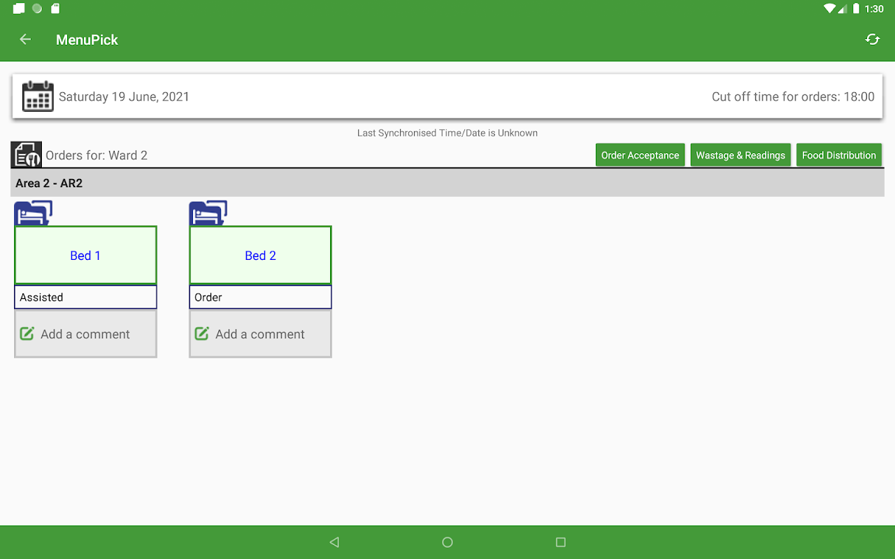The height and width of the screenshot is (559, 895).
Task: Tap the edit pencil icon on Bed 2 comment
Action: point(202,333)
